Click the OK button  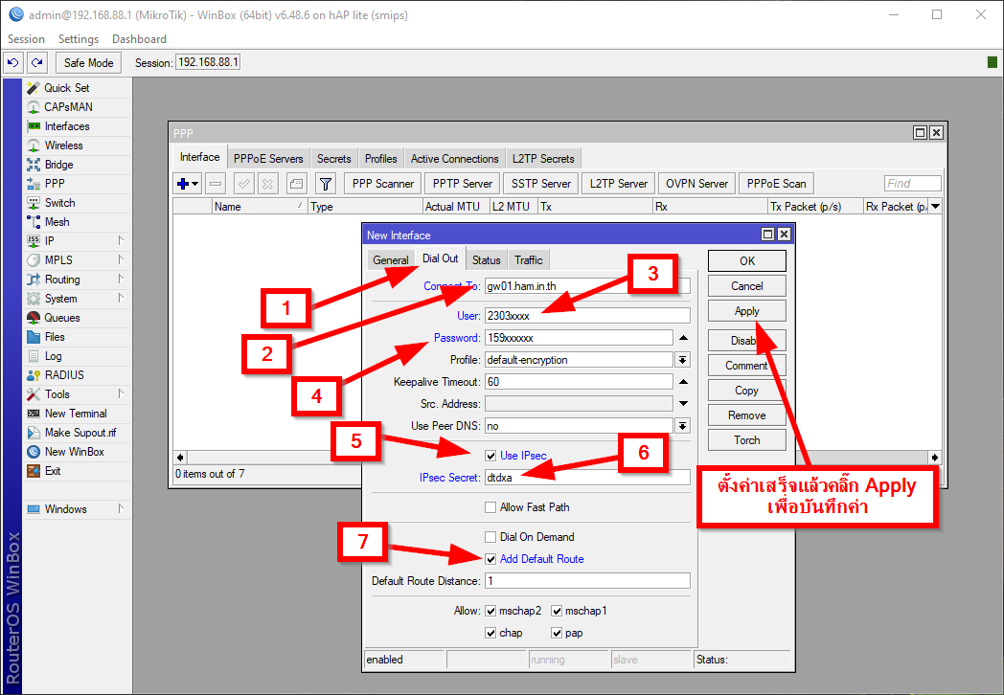[746, 261]
